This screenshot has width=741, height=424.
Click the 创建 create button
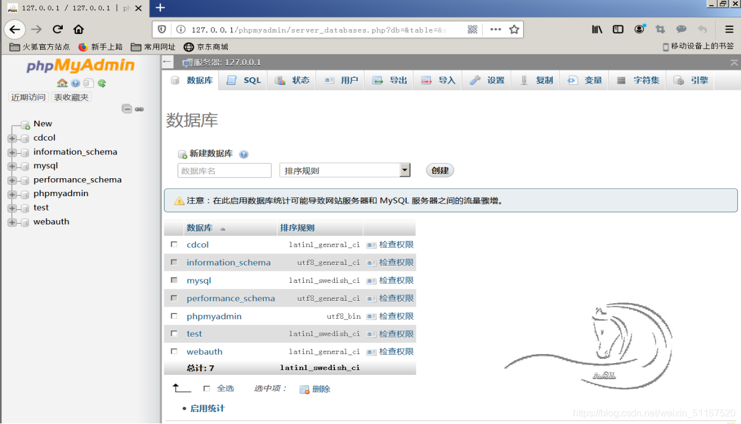click(x=440, y=170)
